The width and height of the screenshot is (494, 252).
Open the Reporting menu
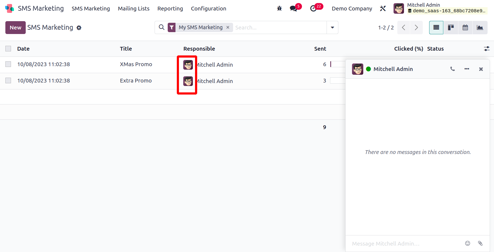[170, 9]
